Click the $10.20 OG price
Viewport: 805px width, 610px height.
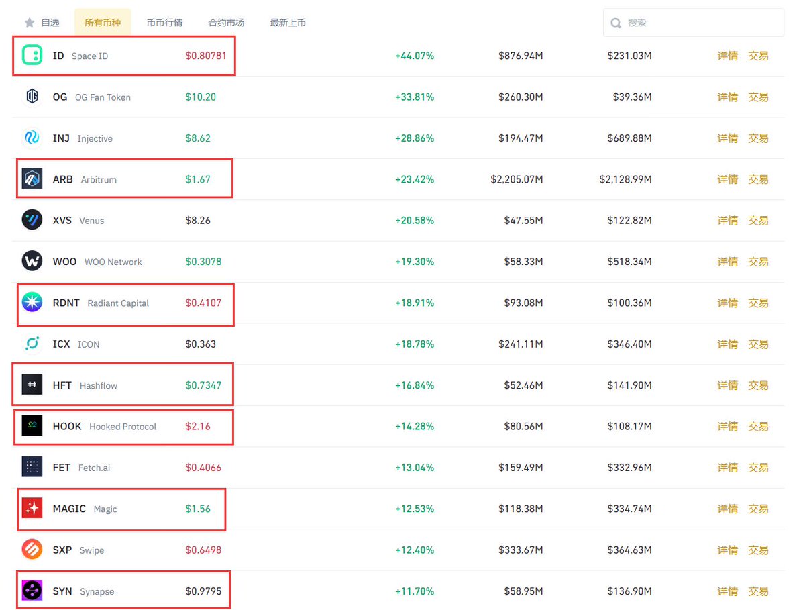click(x=201, y=97)
